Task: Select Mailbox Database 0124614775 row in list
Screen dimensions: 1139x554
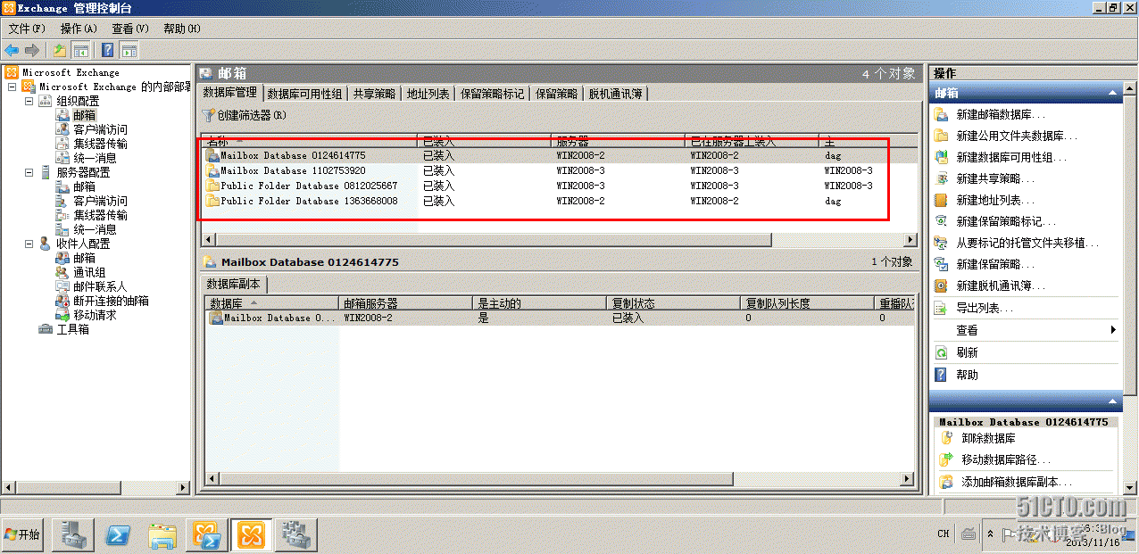Action: [x=560, y=155]
